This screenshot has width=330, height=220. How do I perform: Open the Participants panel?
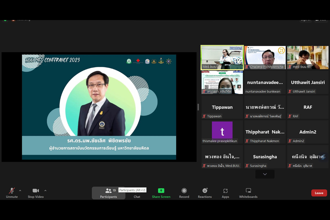pyautogui.click(x=108, y=193)
